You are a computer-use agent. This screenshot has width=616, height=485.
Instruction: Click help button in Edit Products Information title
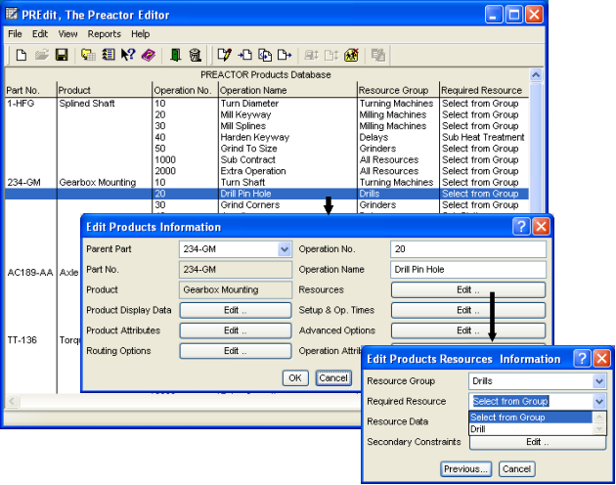click(521, 227)
